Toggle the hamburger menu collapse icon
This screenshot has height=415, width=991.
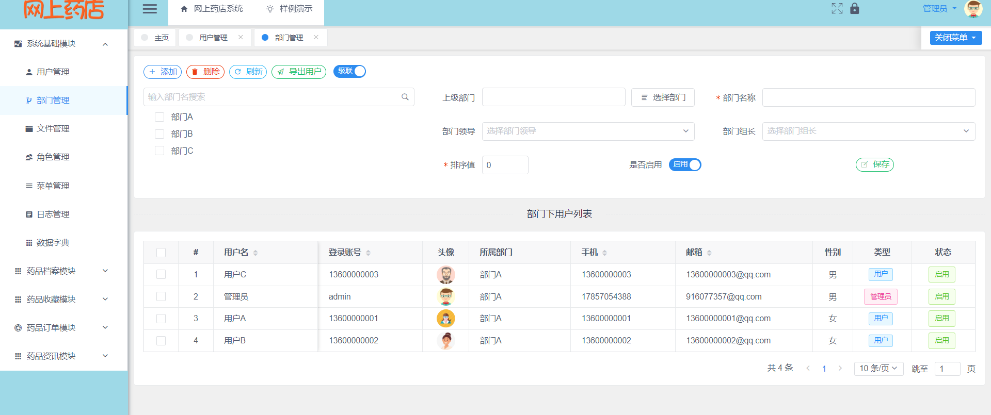coord(150,9)
